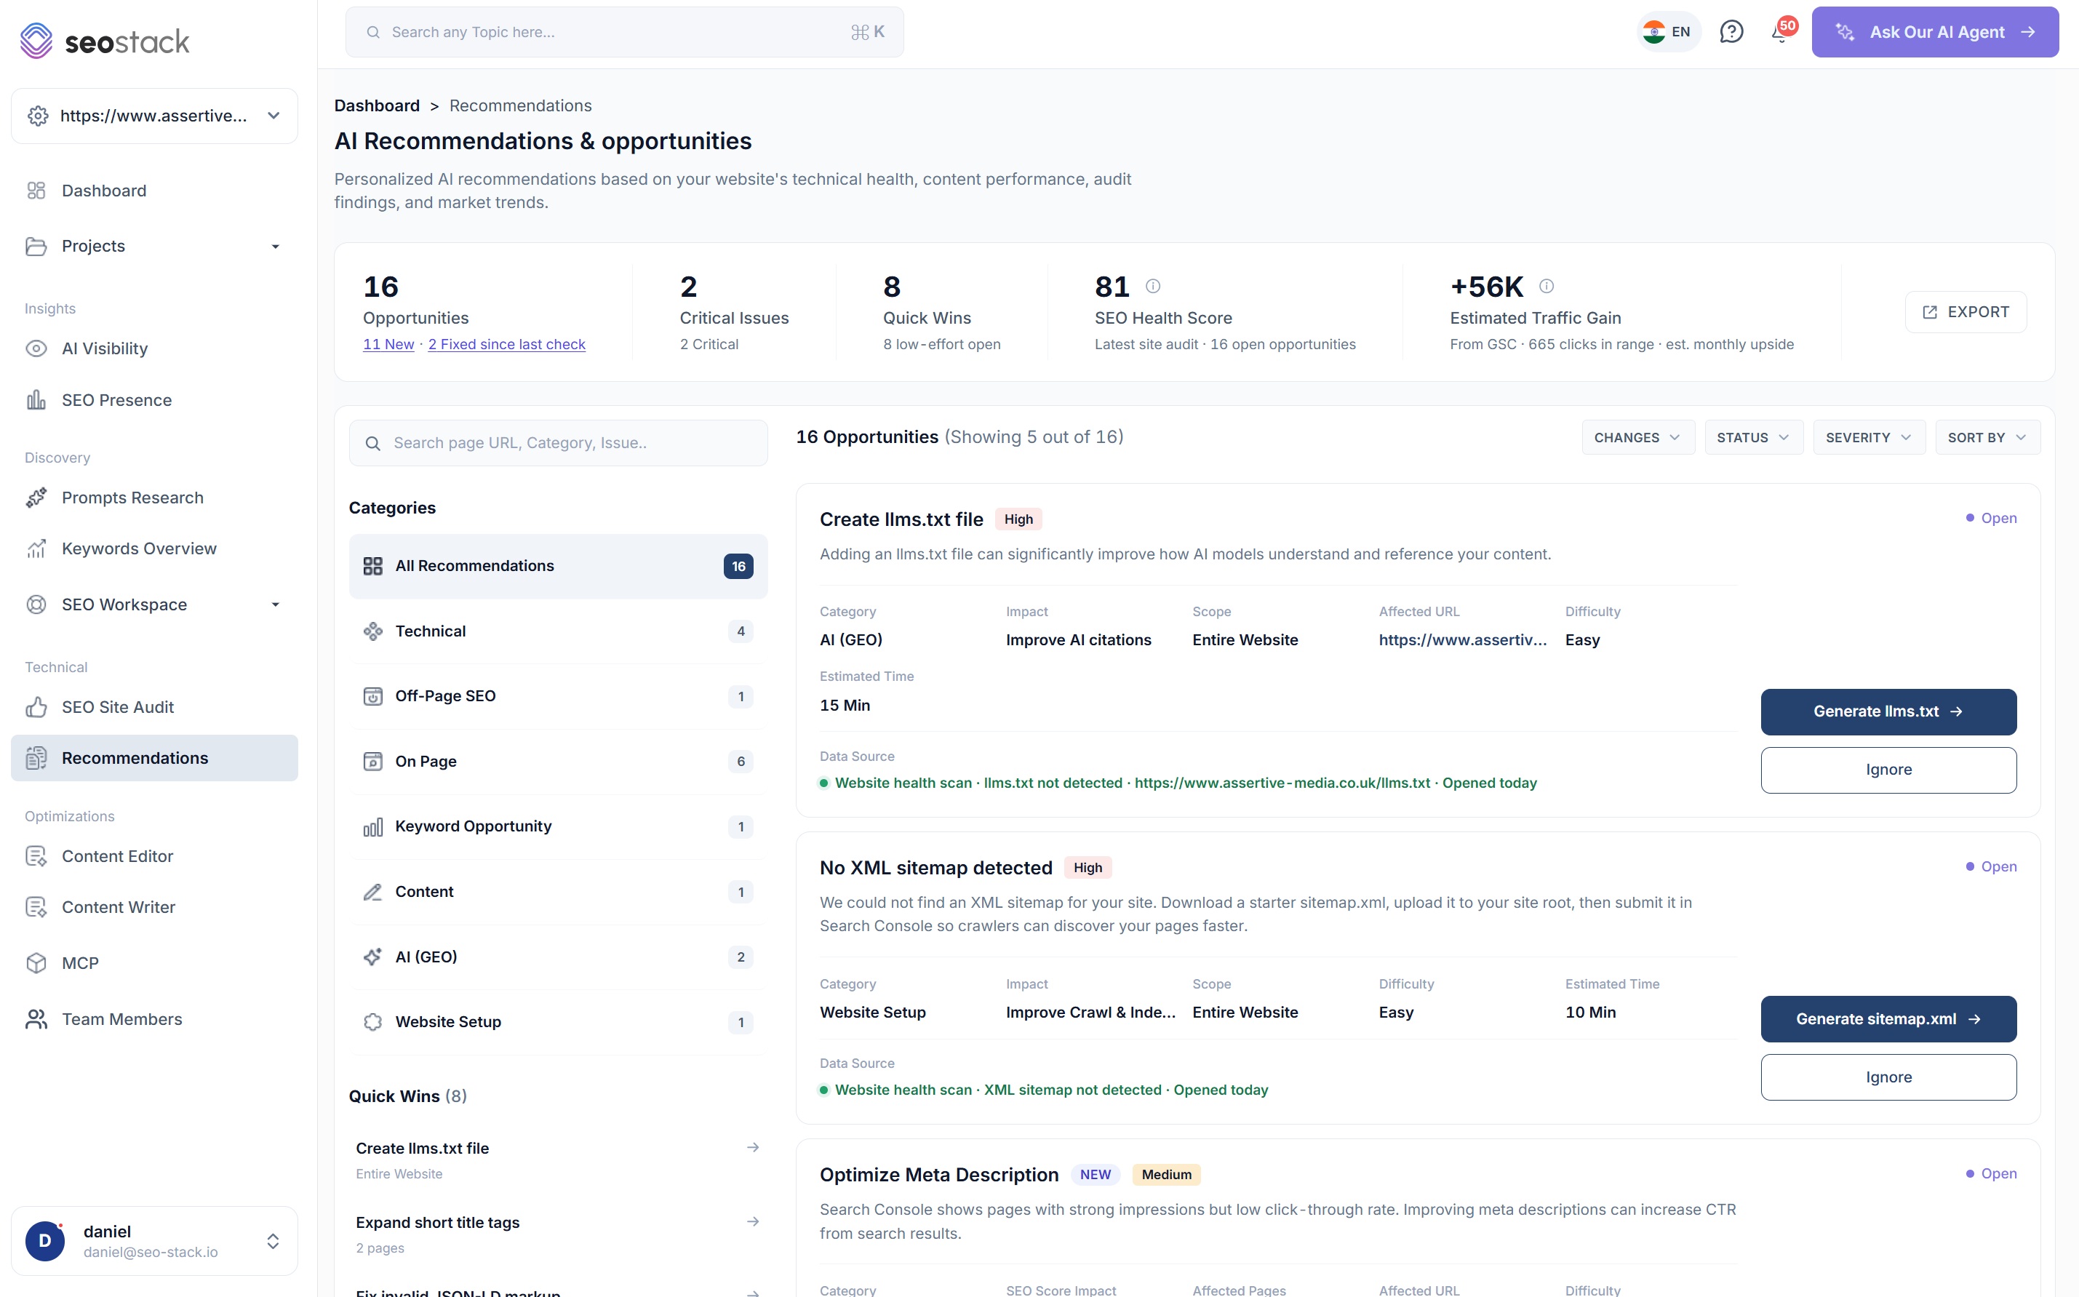Click the Content Writer icon
The width and height of the screenshot is (2079, 1297).
(36, 906)
